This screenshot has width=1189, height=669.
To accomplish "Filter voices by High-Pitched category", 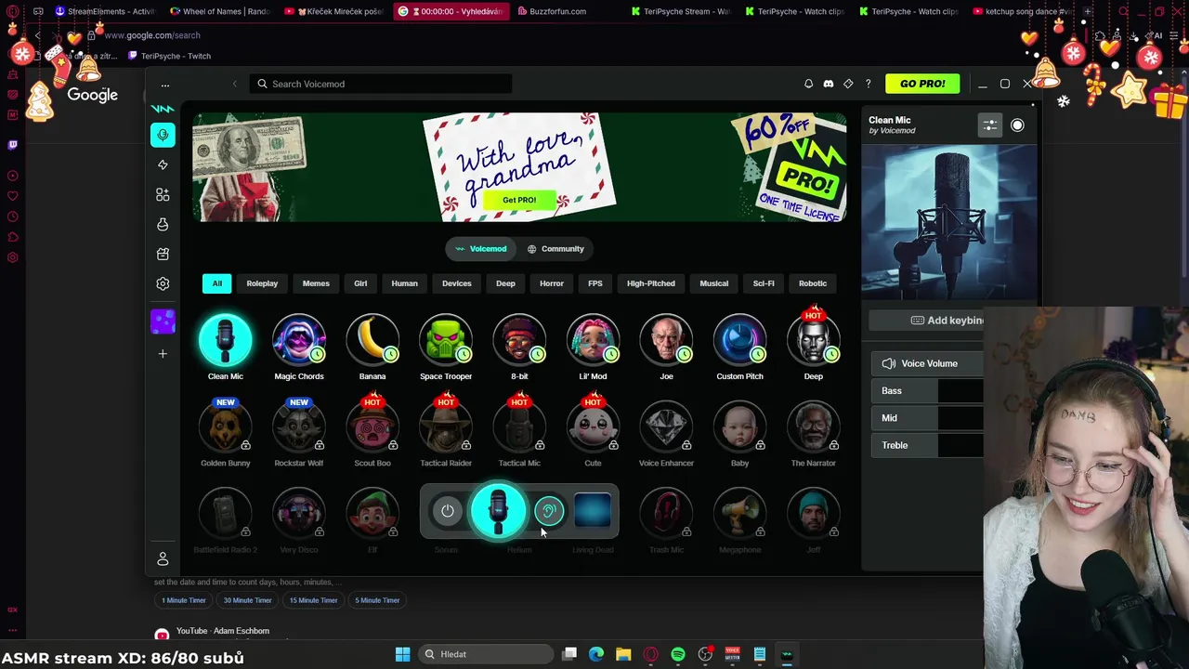I will coord(651,283).
